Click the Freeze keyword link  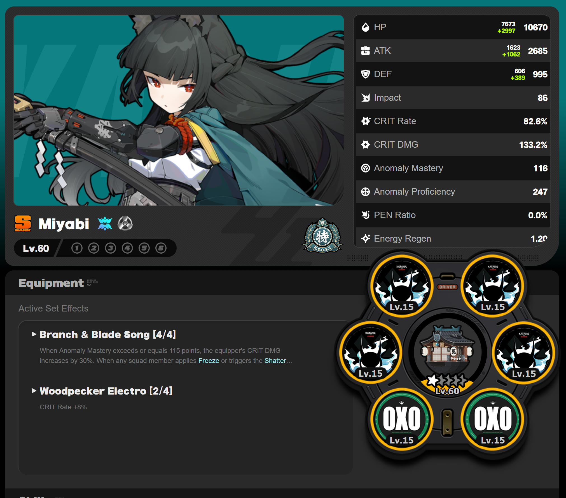click(209, 361)
